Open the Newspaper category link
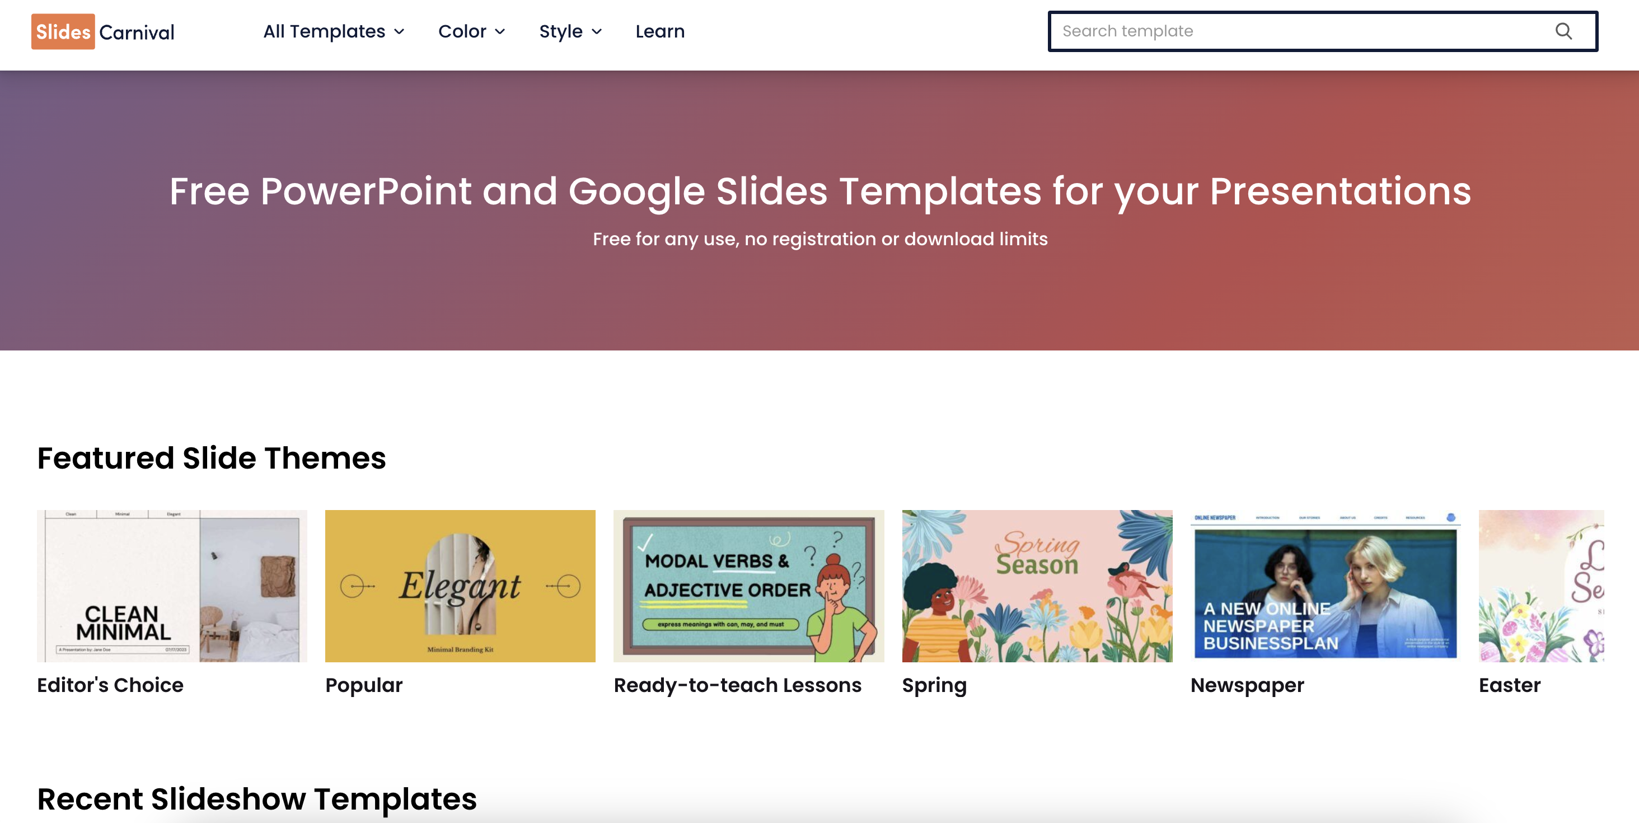This screenshot has height=823, width=1639. pos(1247,685)
